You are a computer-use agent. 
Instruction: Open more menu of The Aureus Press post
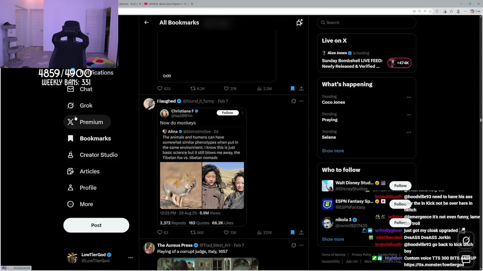click(301, 245)
